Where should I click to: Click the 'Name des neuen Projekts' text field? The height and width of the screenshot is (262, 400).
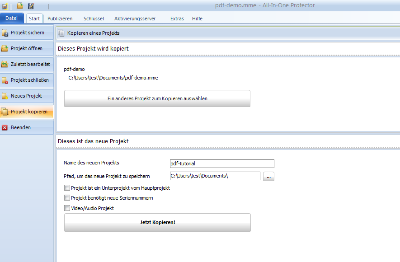click(x=221, y=164)
